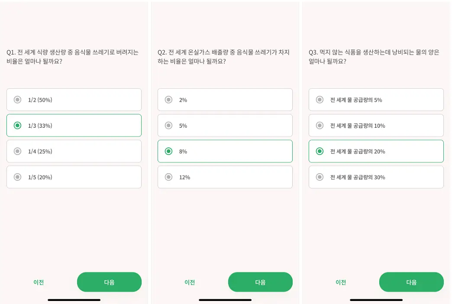Tap 이전 link on the Q1 screen
452x304 pixels.
point(39,282)
